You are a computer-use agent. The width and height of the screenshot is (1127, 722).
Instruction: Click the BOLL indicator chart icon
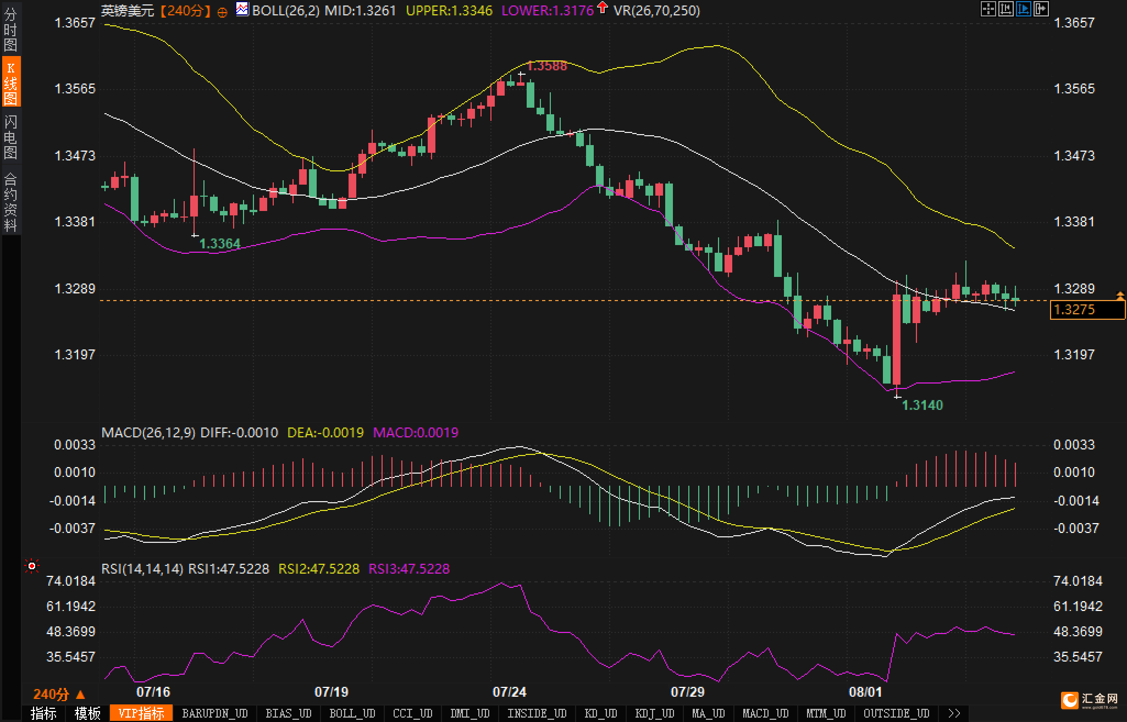(x=242, y=9)
